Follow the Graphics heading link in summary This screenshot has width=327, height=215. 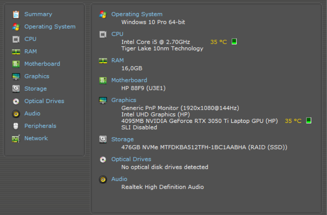pyautogui.click(x=124, y=100)
